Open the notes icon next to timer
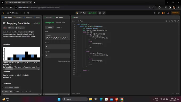 (104, 13)
